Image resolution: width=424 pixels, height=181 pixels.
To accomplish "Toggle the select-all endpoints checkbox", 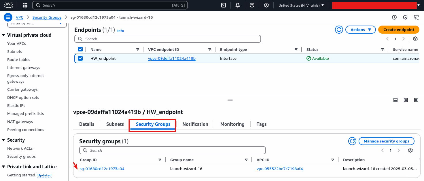I will [80, 49].
